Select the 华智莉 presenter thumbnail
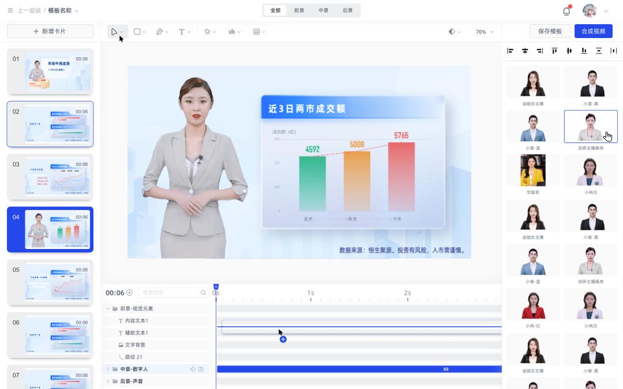This screenshot has width=623, height=389. (x=532, y=171)
